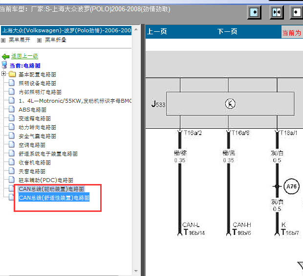Viewport: 303px width, 276px height.
Task: Click the 当前车型 vehicle model header text
Action: coord(85,9)
